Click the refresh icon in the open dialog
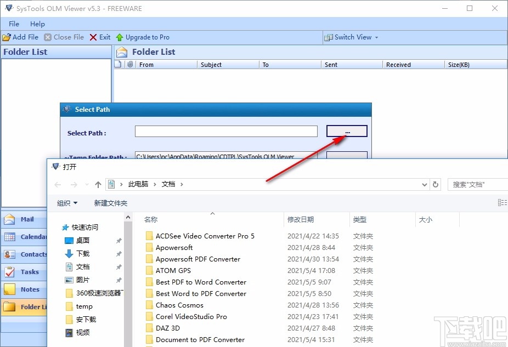 [x=436, y=184]
